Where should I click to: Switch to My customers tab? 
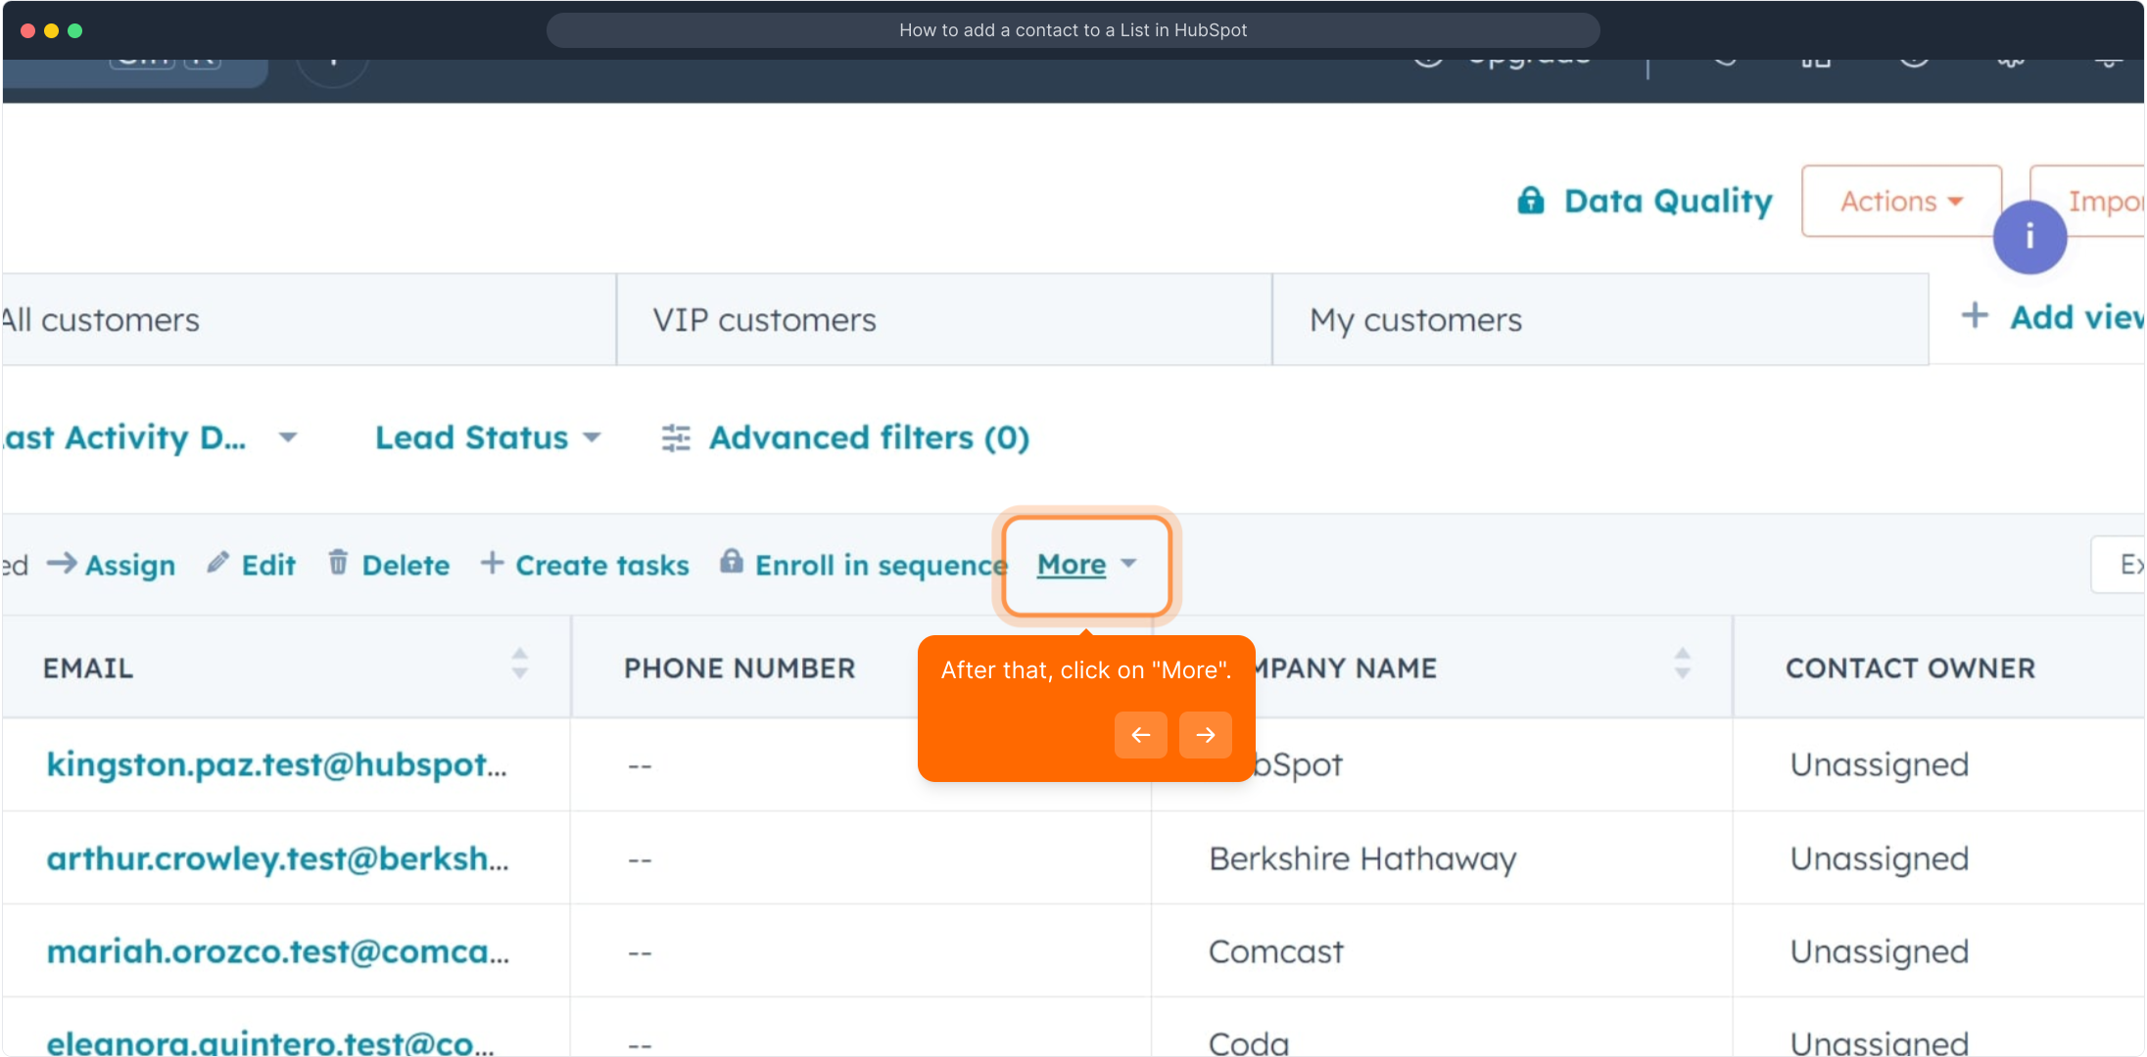(x=1415, y=320)
